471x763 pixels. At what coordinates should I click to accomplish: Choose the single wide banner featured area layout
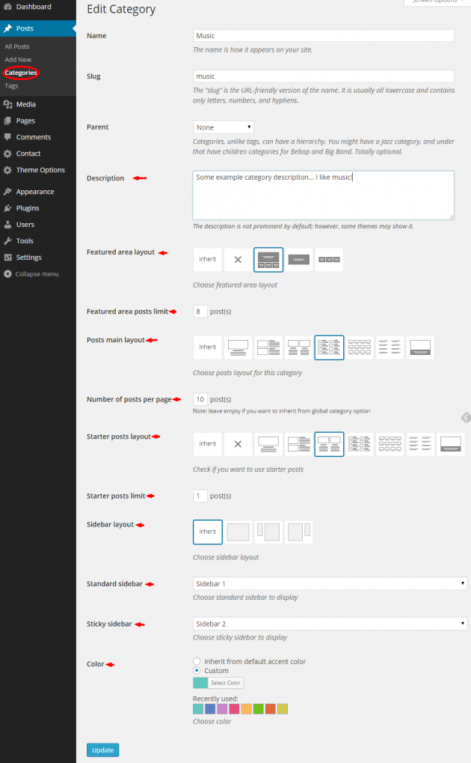click(x=298, y=259)
